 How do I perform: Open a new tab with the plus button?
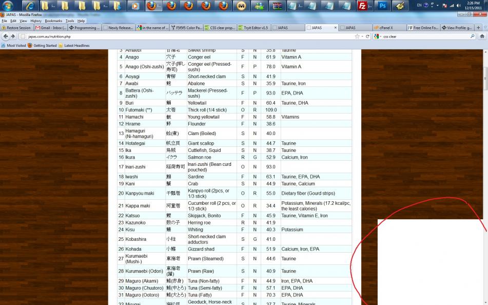click(478, 28)
